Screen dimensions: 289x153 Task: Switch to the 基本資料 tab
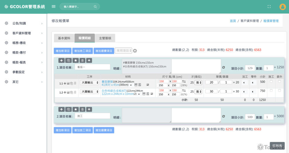[x=64, y=38]
